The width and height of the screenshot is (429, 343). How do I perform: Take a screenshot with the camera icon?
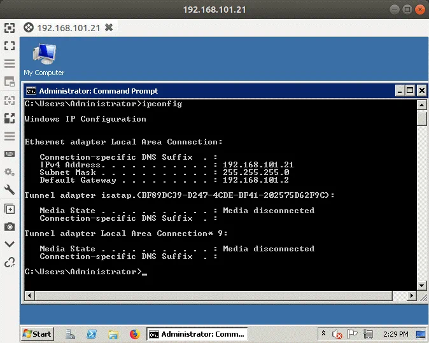coord(10,227)
